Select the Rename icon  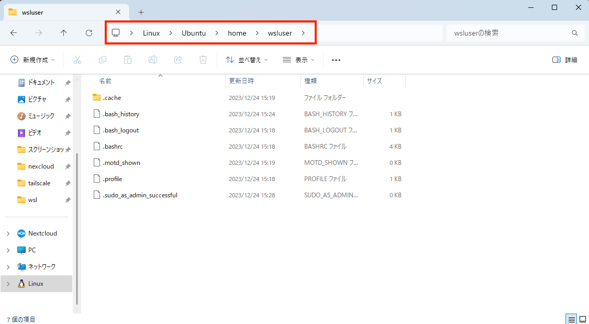click(153, 59)
